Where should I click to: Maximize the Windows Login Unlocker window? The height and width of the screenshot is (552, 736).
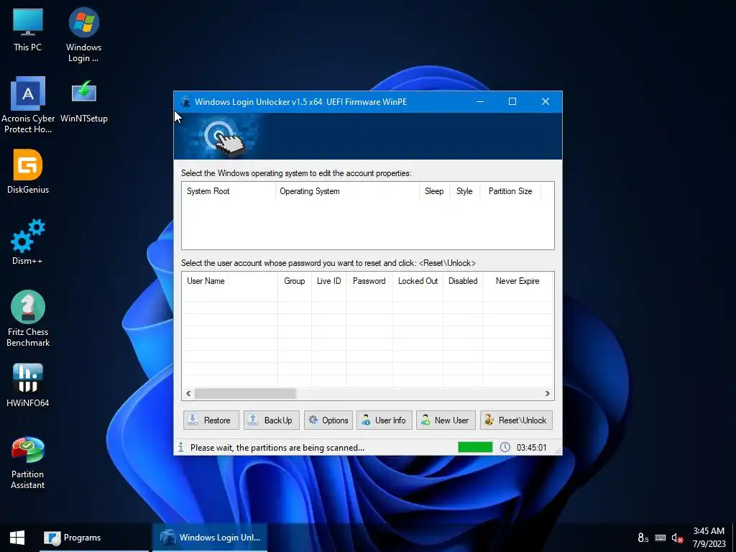click(512, 101)
